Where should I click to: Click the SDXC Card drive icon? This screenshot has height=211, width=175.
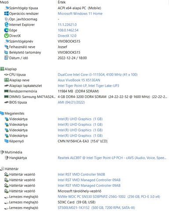pos(7,202)
